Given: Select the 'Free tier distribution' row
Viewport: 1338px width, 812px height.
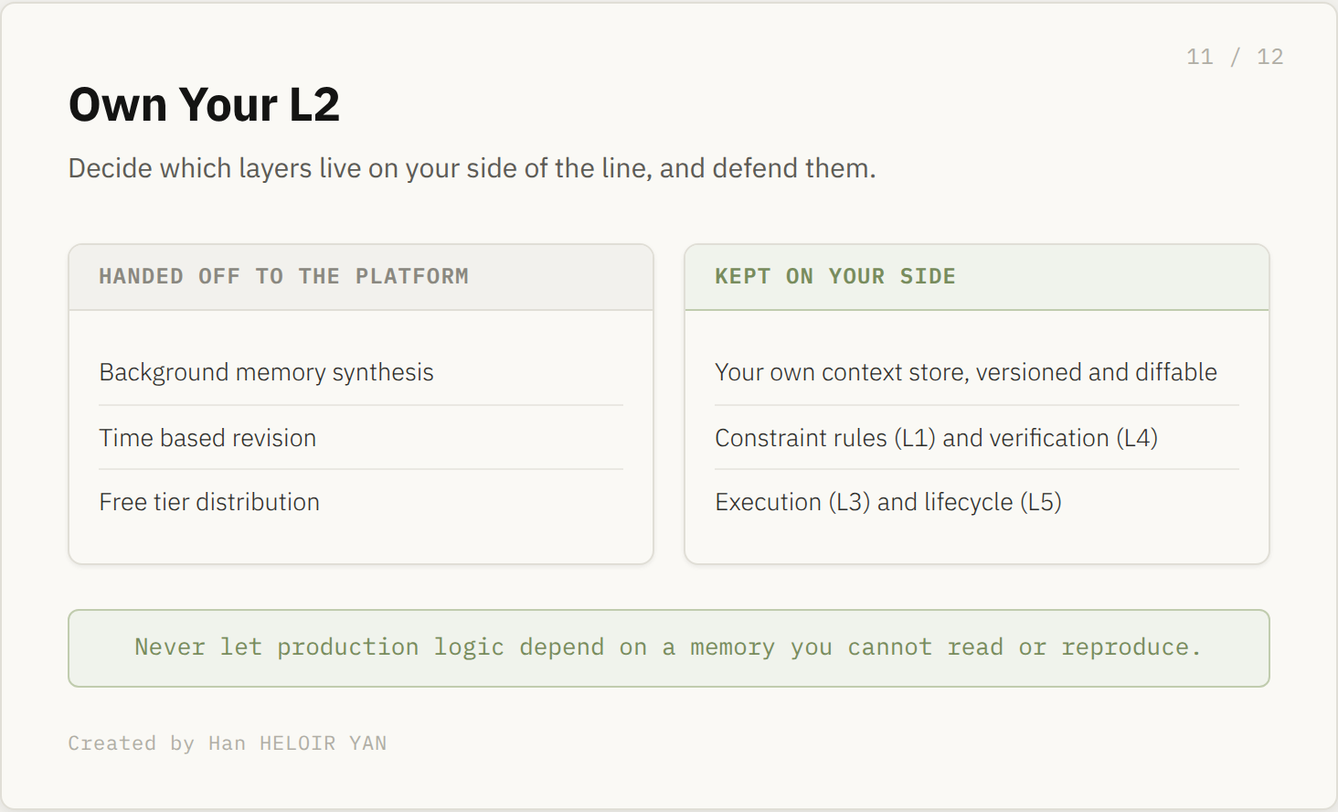Looking at the screenshot, I should (x=361, y=502).
